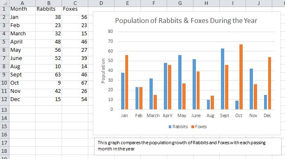Click the graph description text box
285x159 pixels.
[x=188, y=146]
